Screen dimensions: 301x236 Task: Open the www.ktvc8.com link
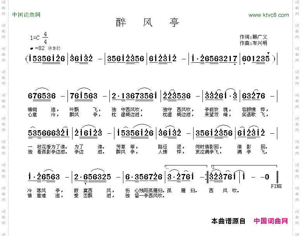(x=268, y=15)
